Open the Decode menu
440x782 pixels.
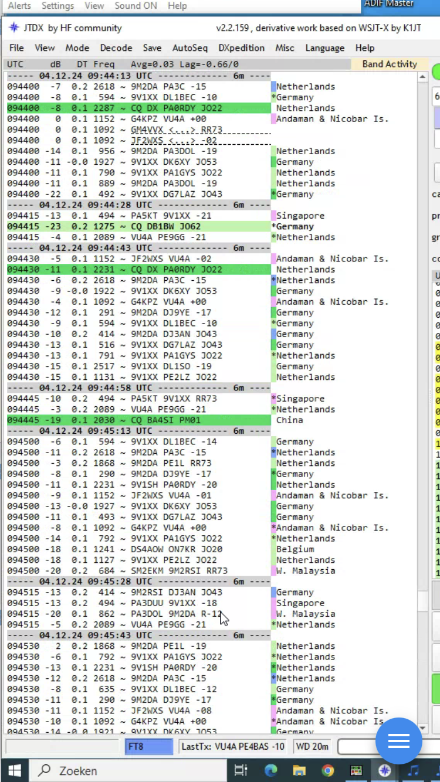[x=116, y=48]
